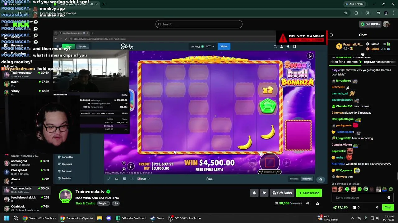This screenshot has width=398, height=223.
Task: Click the slot game info button
Action: [131, 166]
